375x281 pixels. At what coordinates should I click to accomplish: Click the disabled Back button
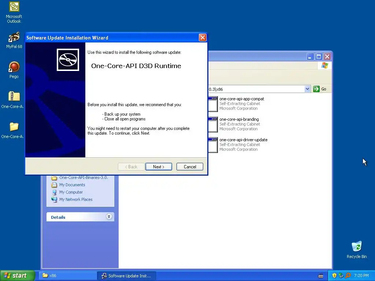point(131,167)
